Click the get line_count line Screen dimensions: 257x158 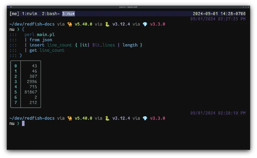47,50
